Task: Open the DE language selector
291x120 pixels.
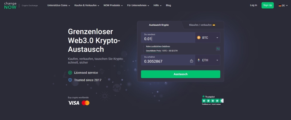Action: tap(283, 5)
